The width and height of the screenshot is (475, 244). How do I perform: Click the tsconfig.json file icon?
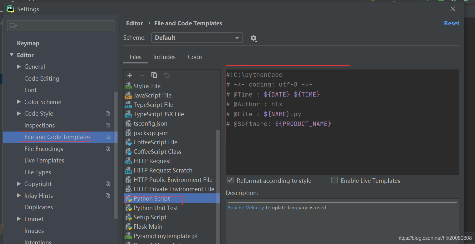coord(128,123)
